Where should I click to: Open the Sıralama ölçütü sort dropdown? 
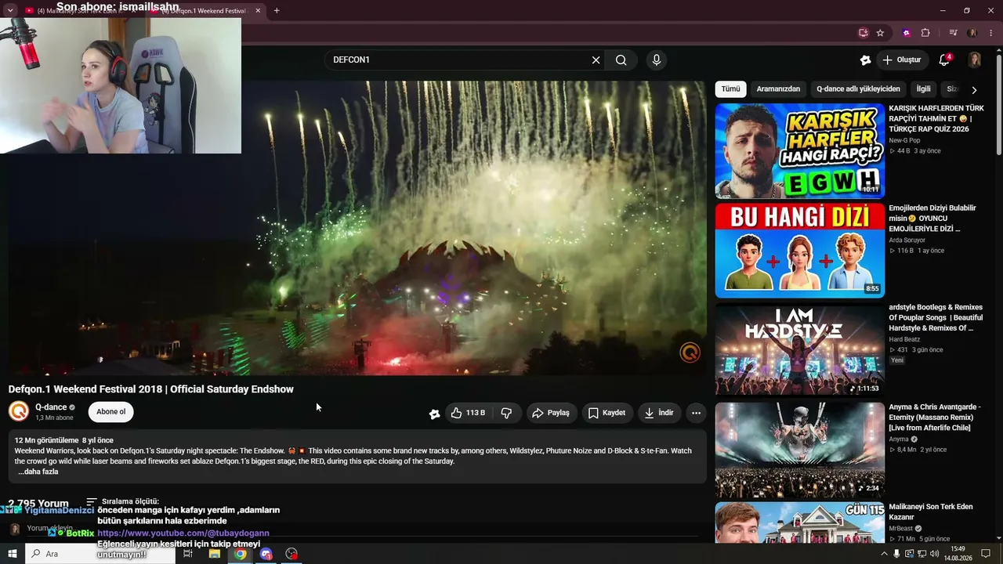[x=123, y=501]
